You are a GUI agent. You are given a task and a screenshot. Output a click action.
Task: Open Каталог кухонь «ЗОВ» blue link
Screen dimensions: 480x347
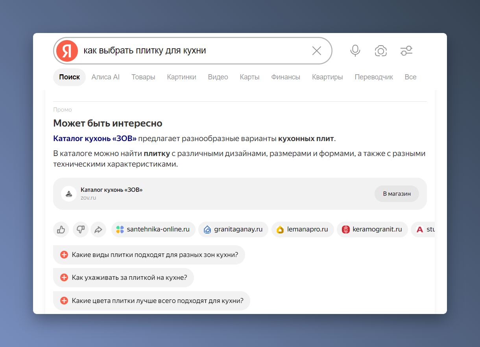coord(95,138)
